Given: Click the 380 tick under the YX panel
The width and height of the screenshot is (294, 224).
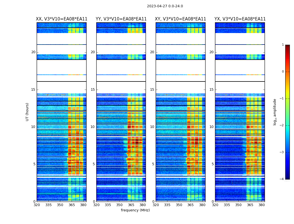Looking at the screenshot, I should (262, 205).
